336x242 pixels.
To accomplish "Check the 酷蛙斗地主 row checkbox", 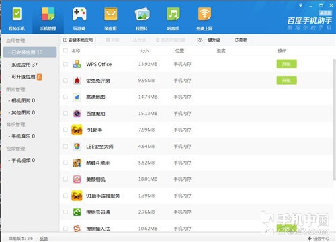I will [65, 163].
